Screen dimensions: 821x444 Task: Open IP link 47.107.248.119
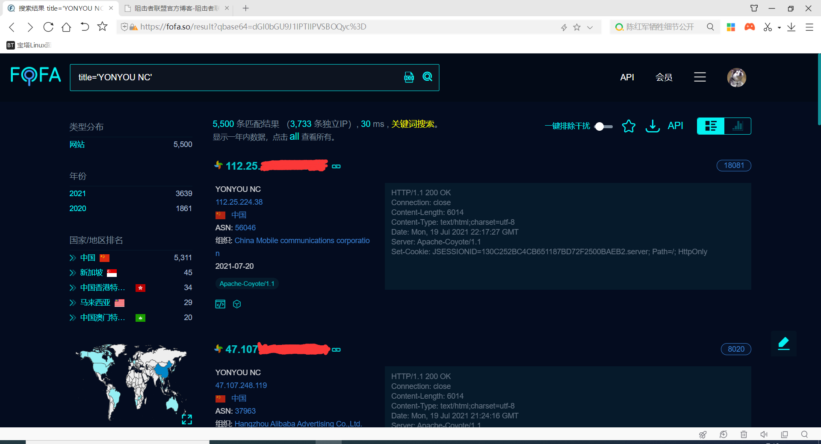pos(241,385)
